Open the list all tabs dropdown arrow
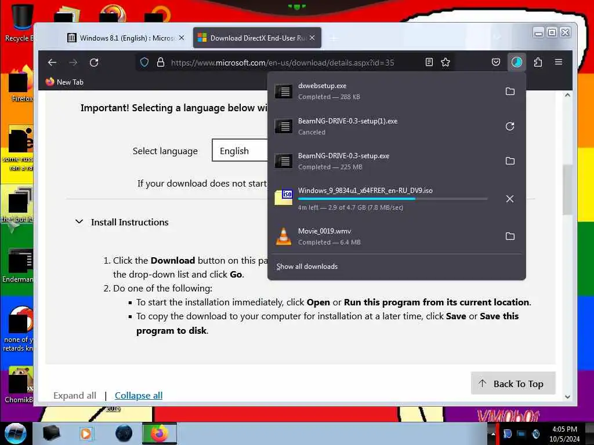The width and height of the screenshot is (594, 445). (497, 38)
